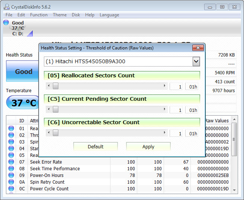The image size is (244, 200).
Task: Close the Health Status Setting dialog
Action: coord(198,48)
